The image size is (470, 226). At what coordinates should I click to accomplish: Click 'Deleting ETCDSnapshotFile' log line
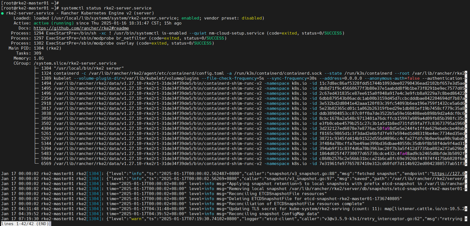coord(202,199)
